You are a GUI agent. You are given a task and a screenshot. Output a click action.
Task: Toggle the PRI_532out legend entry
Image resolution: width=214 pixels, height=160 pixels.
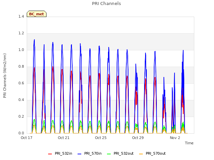pyautogui.click(x=120, y=153)
